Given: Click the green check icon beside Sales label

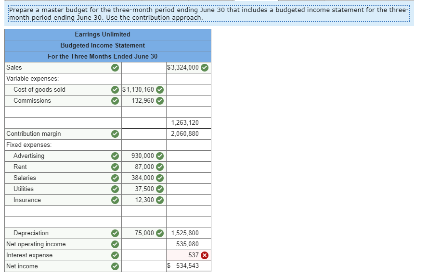Looking at the screenshot, I should pyautogui.click(x=115, y=68).
